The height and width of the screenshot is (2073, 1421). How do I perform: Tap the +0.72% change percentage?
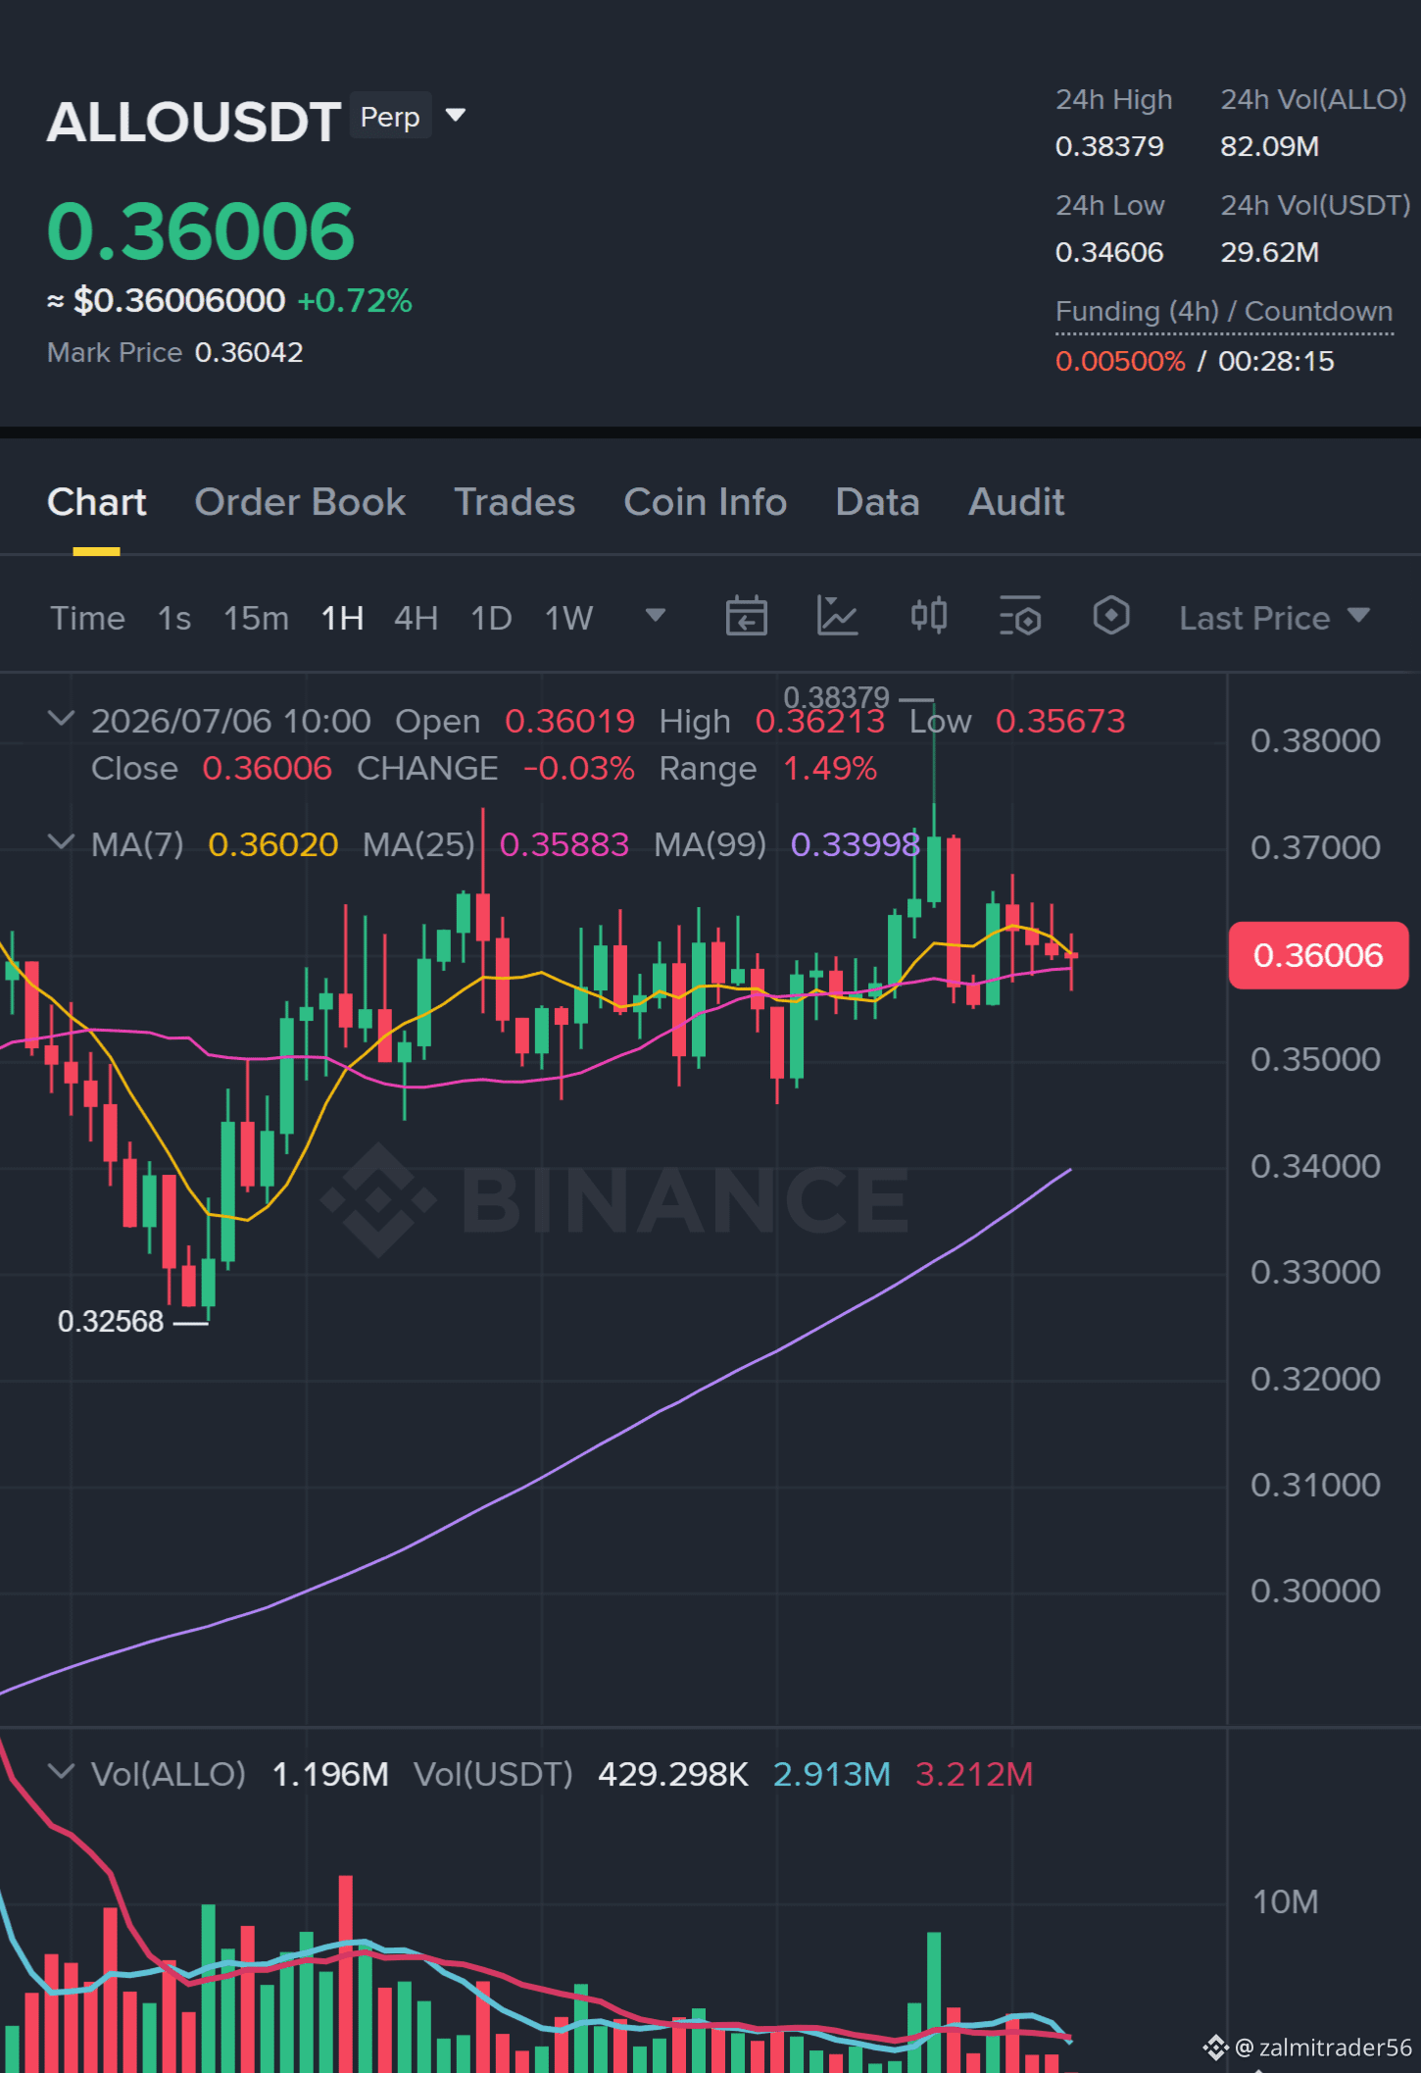click(x=355, y=300)
